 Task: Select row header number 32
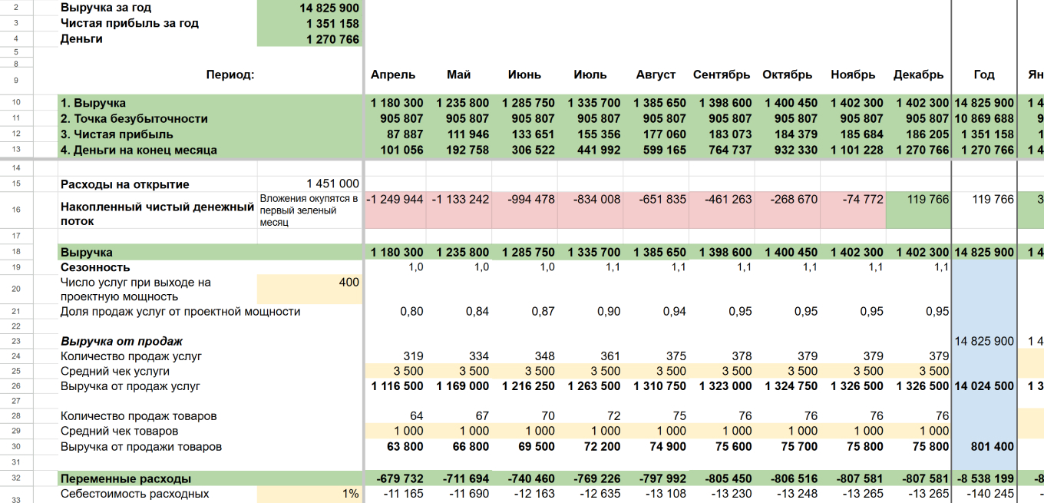[17, 478]
